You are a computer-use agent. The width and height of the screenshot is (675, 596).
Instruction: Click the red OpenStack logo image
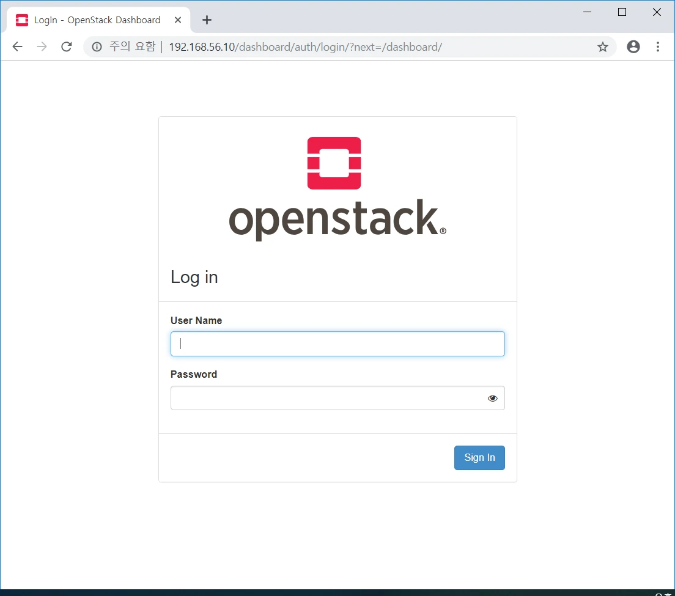click(x=334, y=163)
